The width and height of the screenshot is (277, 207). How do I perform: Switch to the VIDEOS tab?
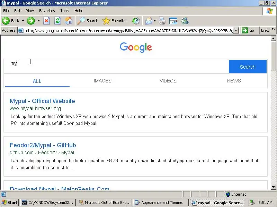[x=168, y=81]
